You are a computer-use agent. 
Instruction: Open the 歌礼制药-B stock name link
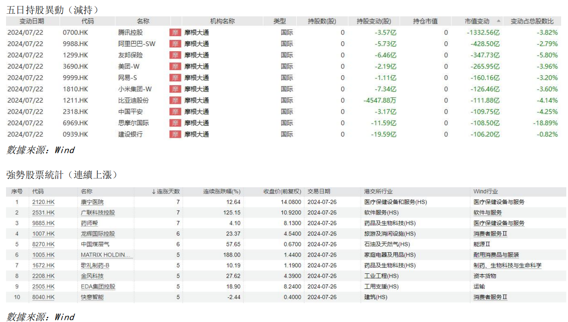[95, 265]
